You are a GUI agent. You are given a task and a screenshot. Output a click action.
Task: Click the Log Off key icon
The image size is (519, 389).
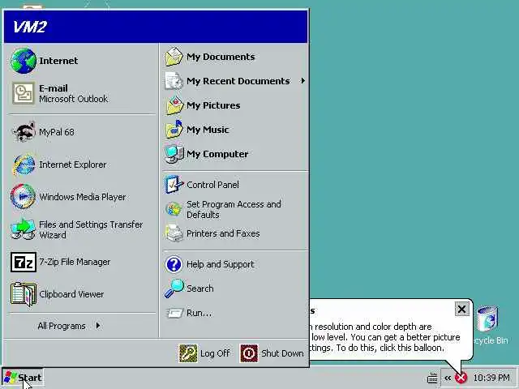pyautogui.click(x=188, y=353)
